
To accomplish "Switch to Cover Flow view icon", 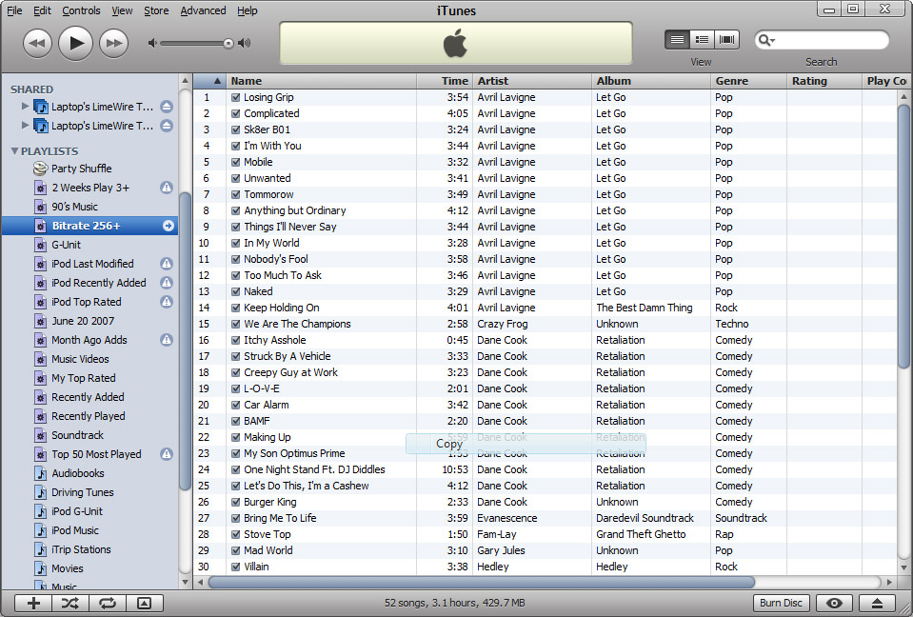I will pos(726,40).
